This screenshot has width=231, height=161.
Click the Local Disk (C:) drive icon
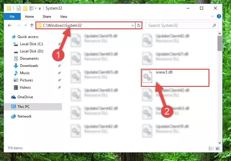[16, 44]
